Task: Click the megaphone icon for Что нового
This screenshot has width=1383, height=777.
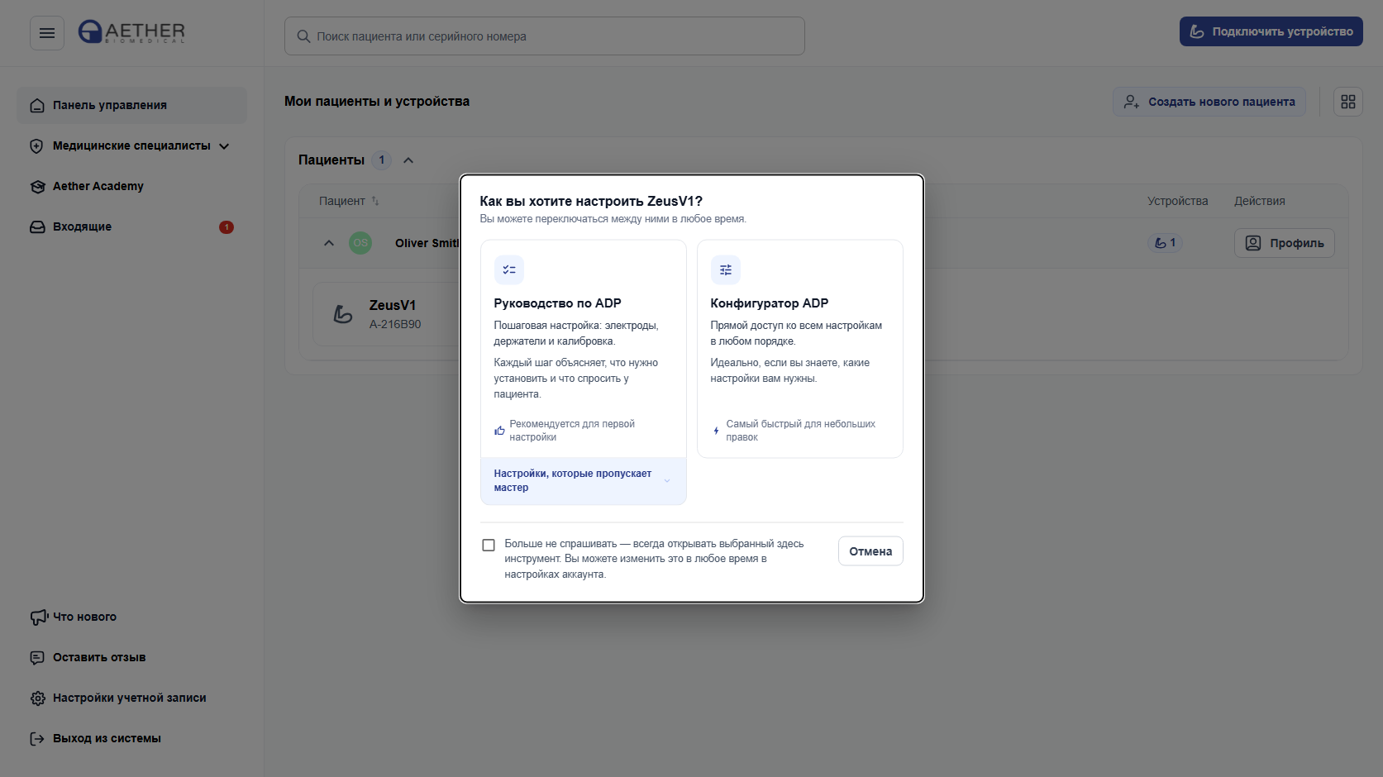Action: pos(39,617)
